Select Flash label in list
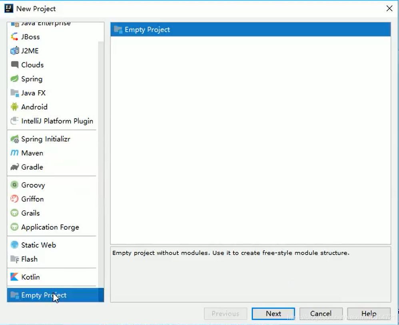This screenshot has height=325, width=399. (30, 259)
